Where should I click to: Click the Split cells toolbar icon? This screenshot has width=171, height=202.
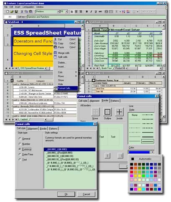[x=111, y=12]
